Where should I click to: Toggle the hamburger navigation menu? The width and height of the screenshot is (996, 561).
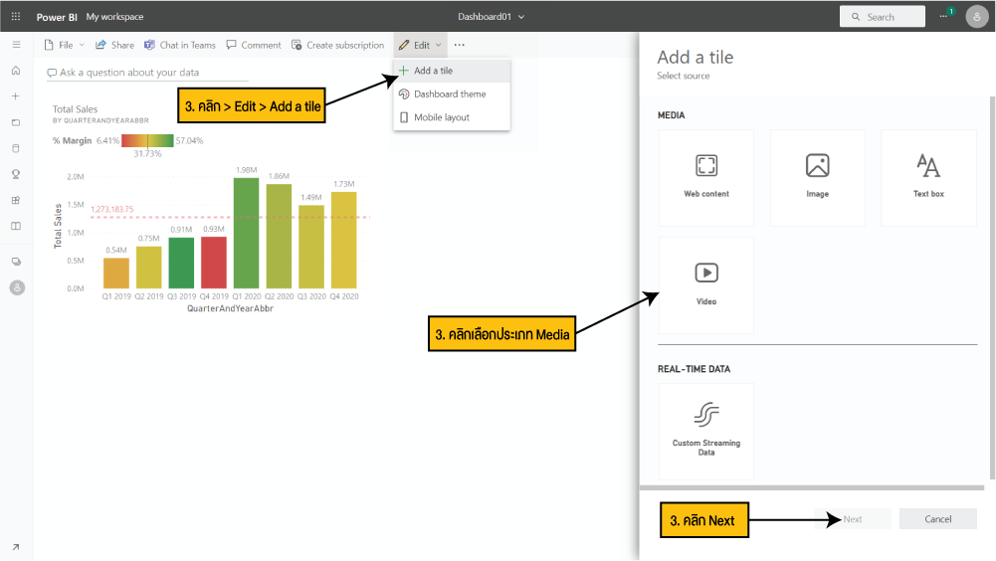pyautogui.click(x=16, y=45)
